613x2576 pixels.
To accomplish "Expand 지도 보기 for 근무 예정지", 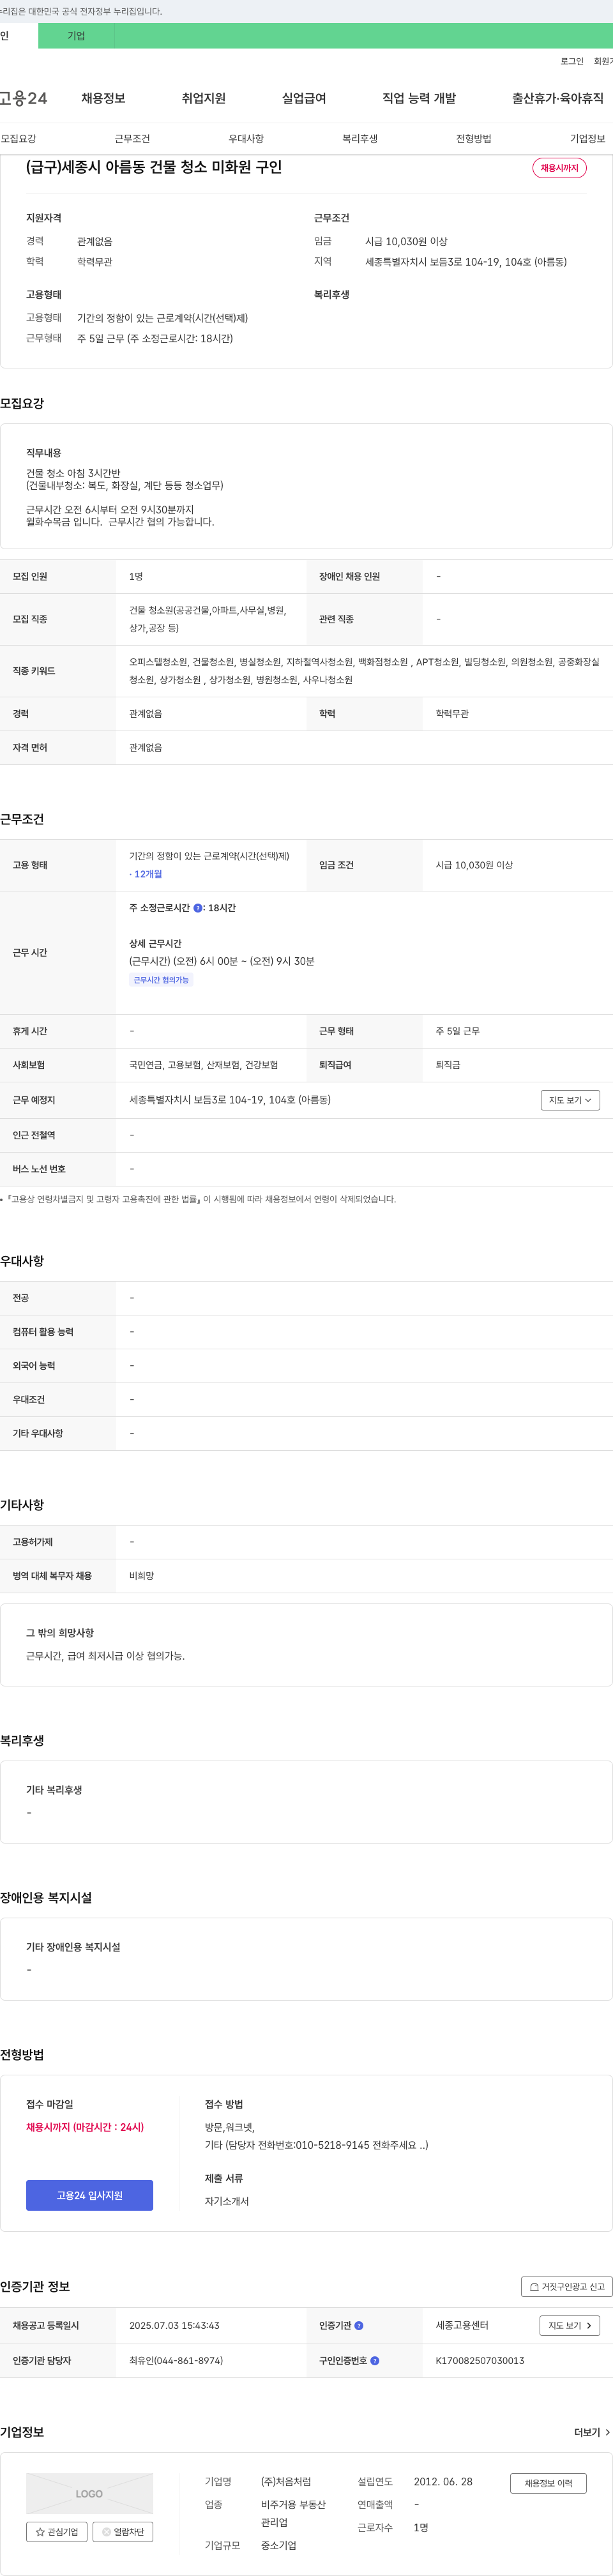I will 570,1100.
